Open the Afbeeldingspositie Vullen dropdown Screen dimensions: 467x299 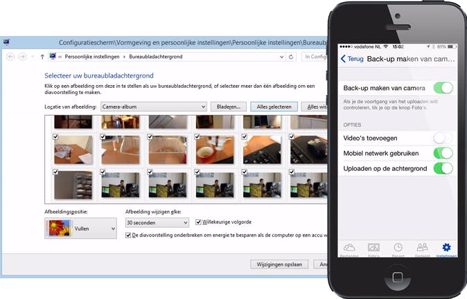coord(80,228)
